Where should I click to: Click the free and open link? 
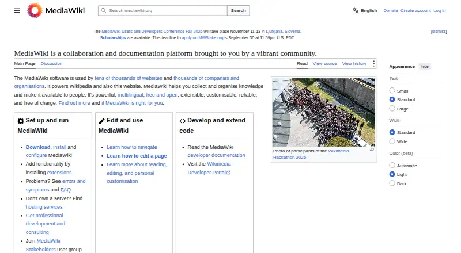[x=162, y=95]
